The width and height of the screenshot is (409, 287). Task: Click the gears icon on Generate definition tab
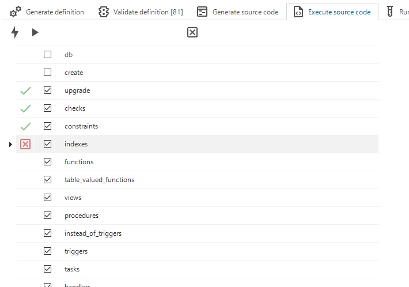16,12
